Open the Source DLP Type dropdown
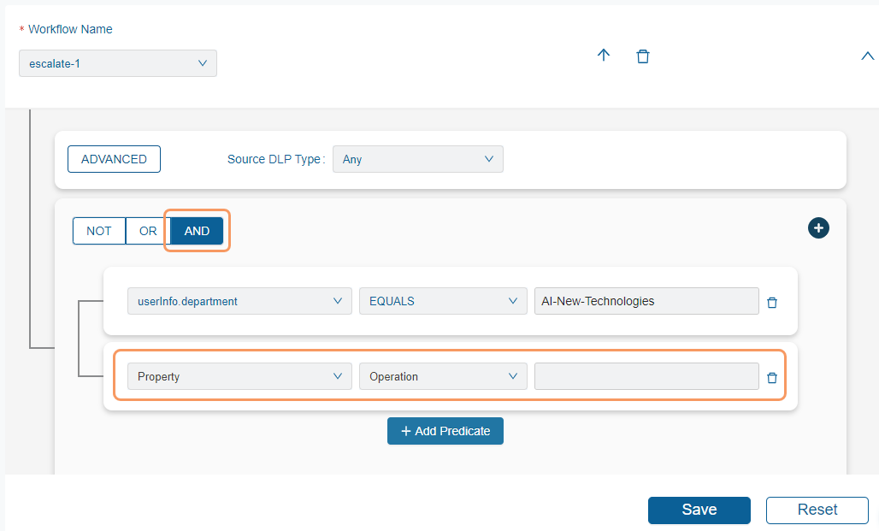Viewport: 879px width, 531px height. 417,159
